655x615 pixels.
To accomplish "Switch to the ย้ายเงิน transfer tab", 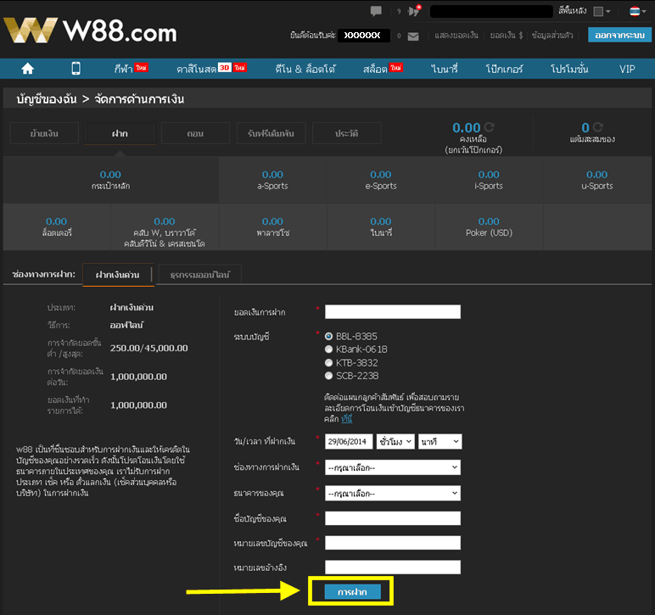I will (x=44, y=134).
